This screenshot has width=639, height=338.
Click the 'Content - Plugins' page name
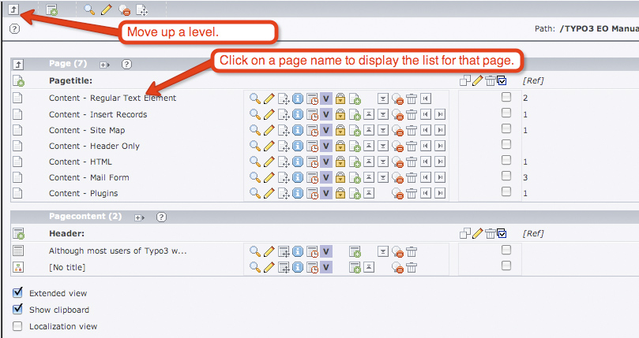pos(83,193)
